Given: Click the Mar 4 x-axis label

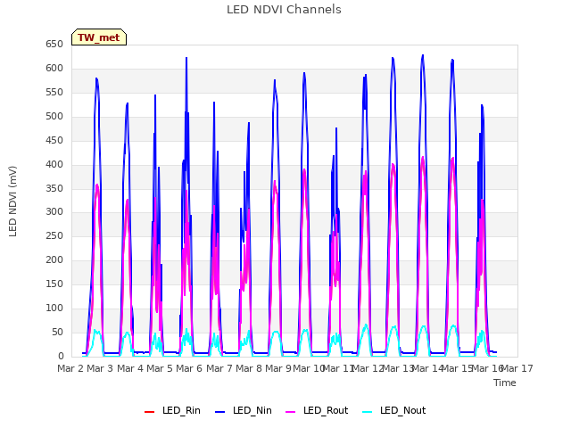Looking at the screenshot, I should click(130, 368).
